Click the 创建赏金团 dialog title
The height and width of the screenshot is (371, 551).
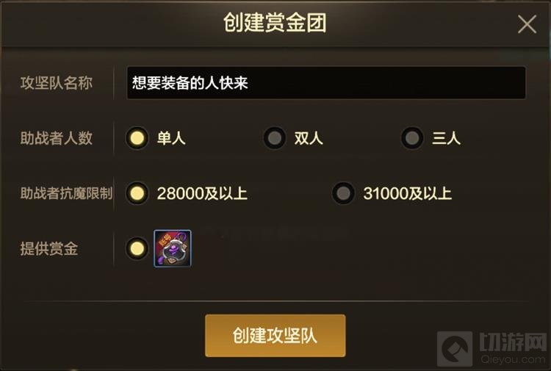point(275,23)
